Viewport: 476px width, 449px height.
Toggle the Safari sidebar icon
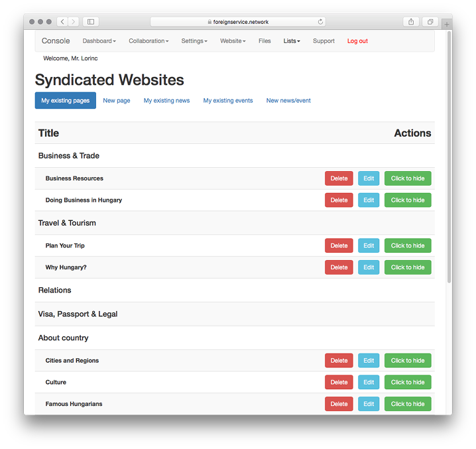point(91,22)
